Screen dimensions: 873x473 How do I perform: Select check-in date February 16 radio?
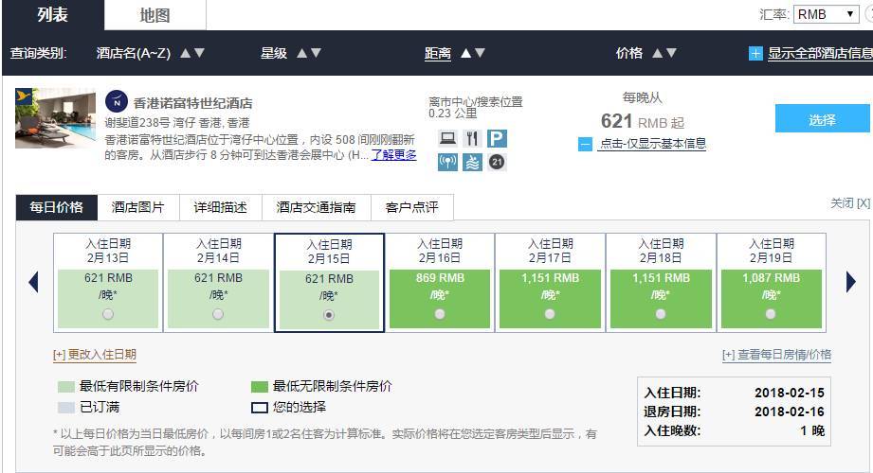pos(440,315)
